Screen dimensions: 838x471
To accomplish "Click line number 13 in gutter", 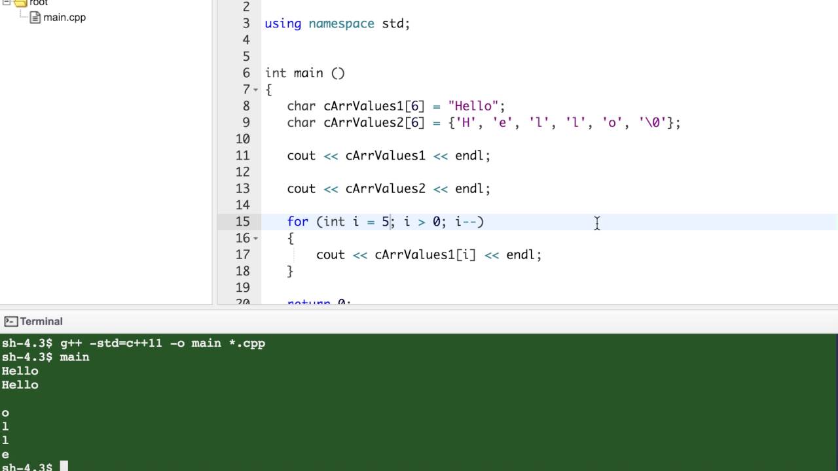I will [243, 188].
